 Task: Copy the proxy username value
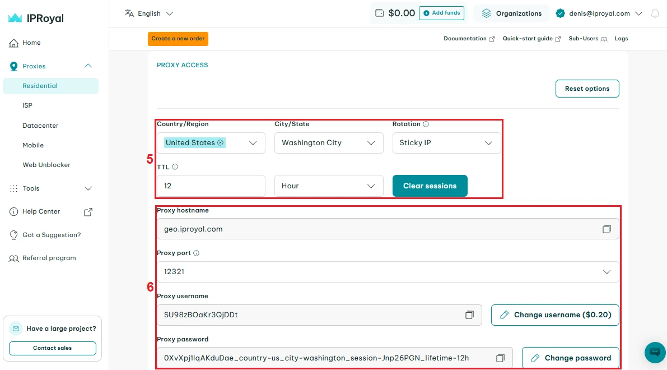469,315
